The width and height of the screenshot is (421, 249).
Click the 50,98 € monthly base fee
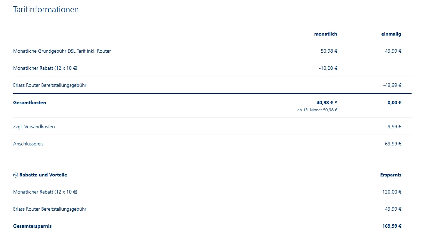[x=329, y=51]
